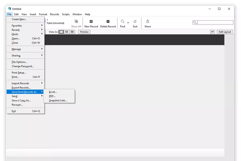241x161 pixels.
Task: Click the Edit Layout button
Action: 225,32
